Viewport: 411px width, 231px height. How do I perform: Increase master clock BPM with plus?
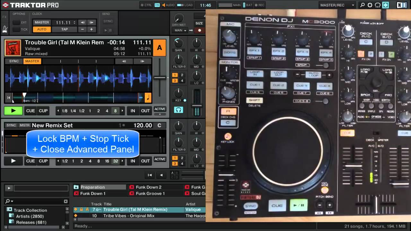tap(92, 29)
